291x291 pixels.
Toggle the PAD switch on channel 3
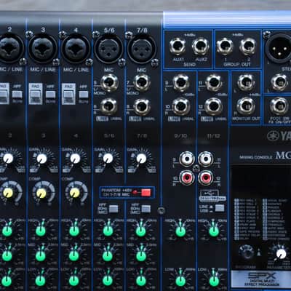click(36, 95)
